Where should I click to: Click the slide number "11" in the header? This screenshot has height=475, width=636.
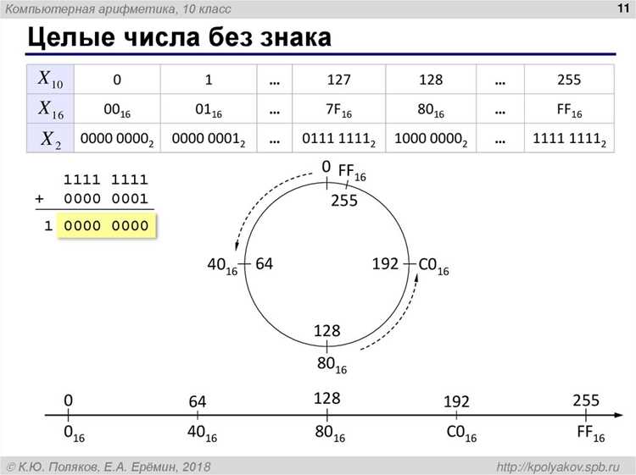623,8
